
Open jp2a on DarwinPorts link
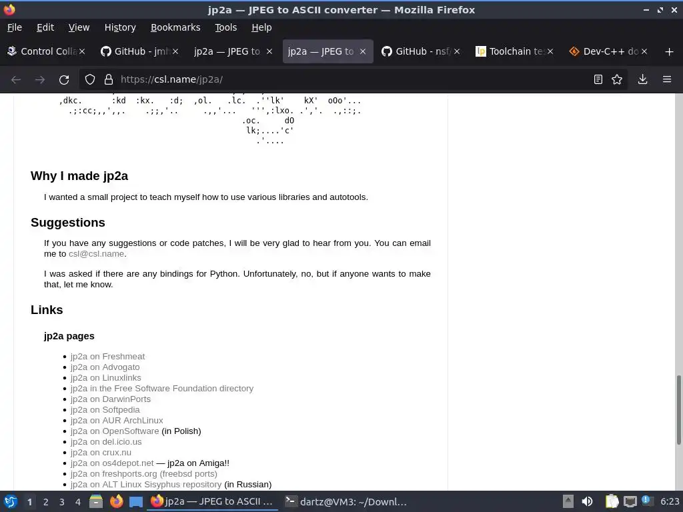(x=111, y=399)
